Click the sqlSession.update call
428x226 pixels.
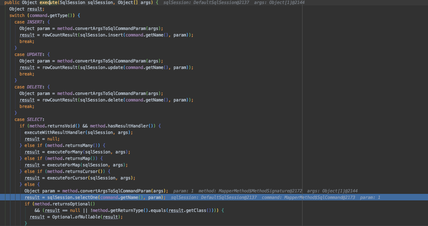102,68
